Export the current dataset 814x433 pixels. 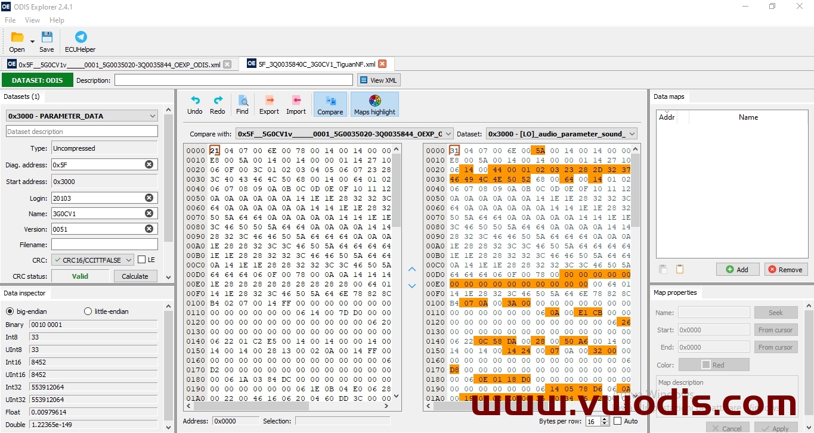pos(269,104)
